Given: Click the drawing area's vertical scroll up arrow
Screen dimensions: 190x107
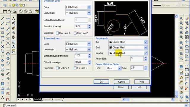Looking at the screenshot, I should point(176,16).
